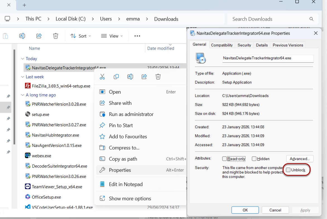The image size is (327, 219).
Task: Open the Advanced... attributes button
Action: pyautogui.click(x=300, y=159)
